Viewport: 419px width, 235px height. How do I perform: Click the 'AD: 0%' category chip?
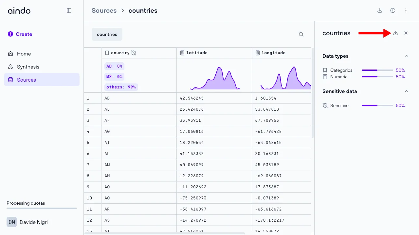coord(114,66)
